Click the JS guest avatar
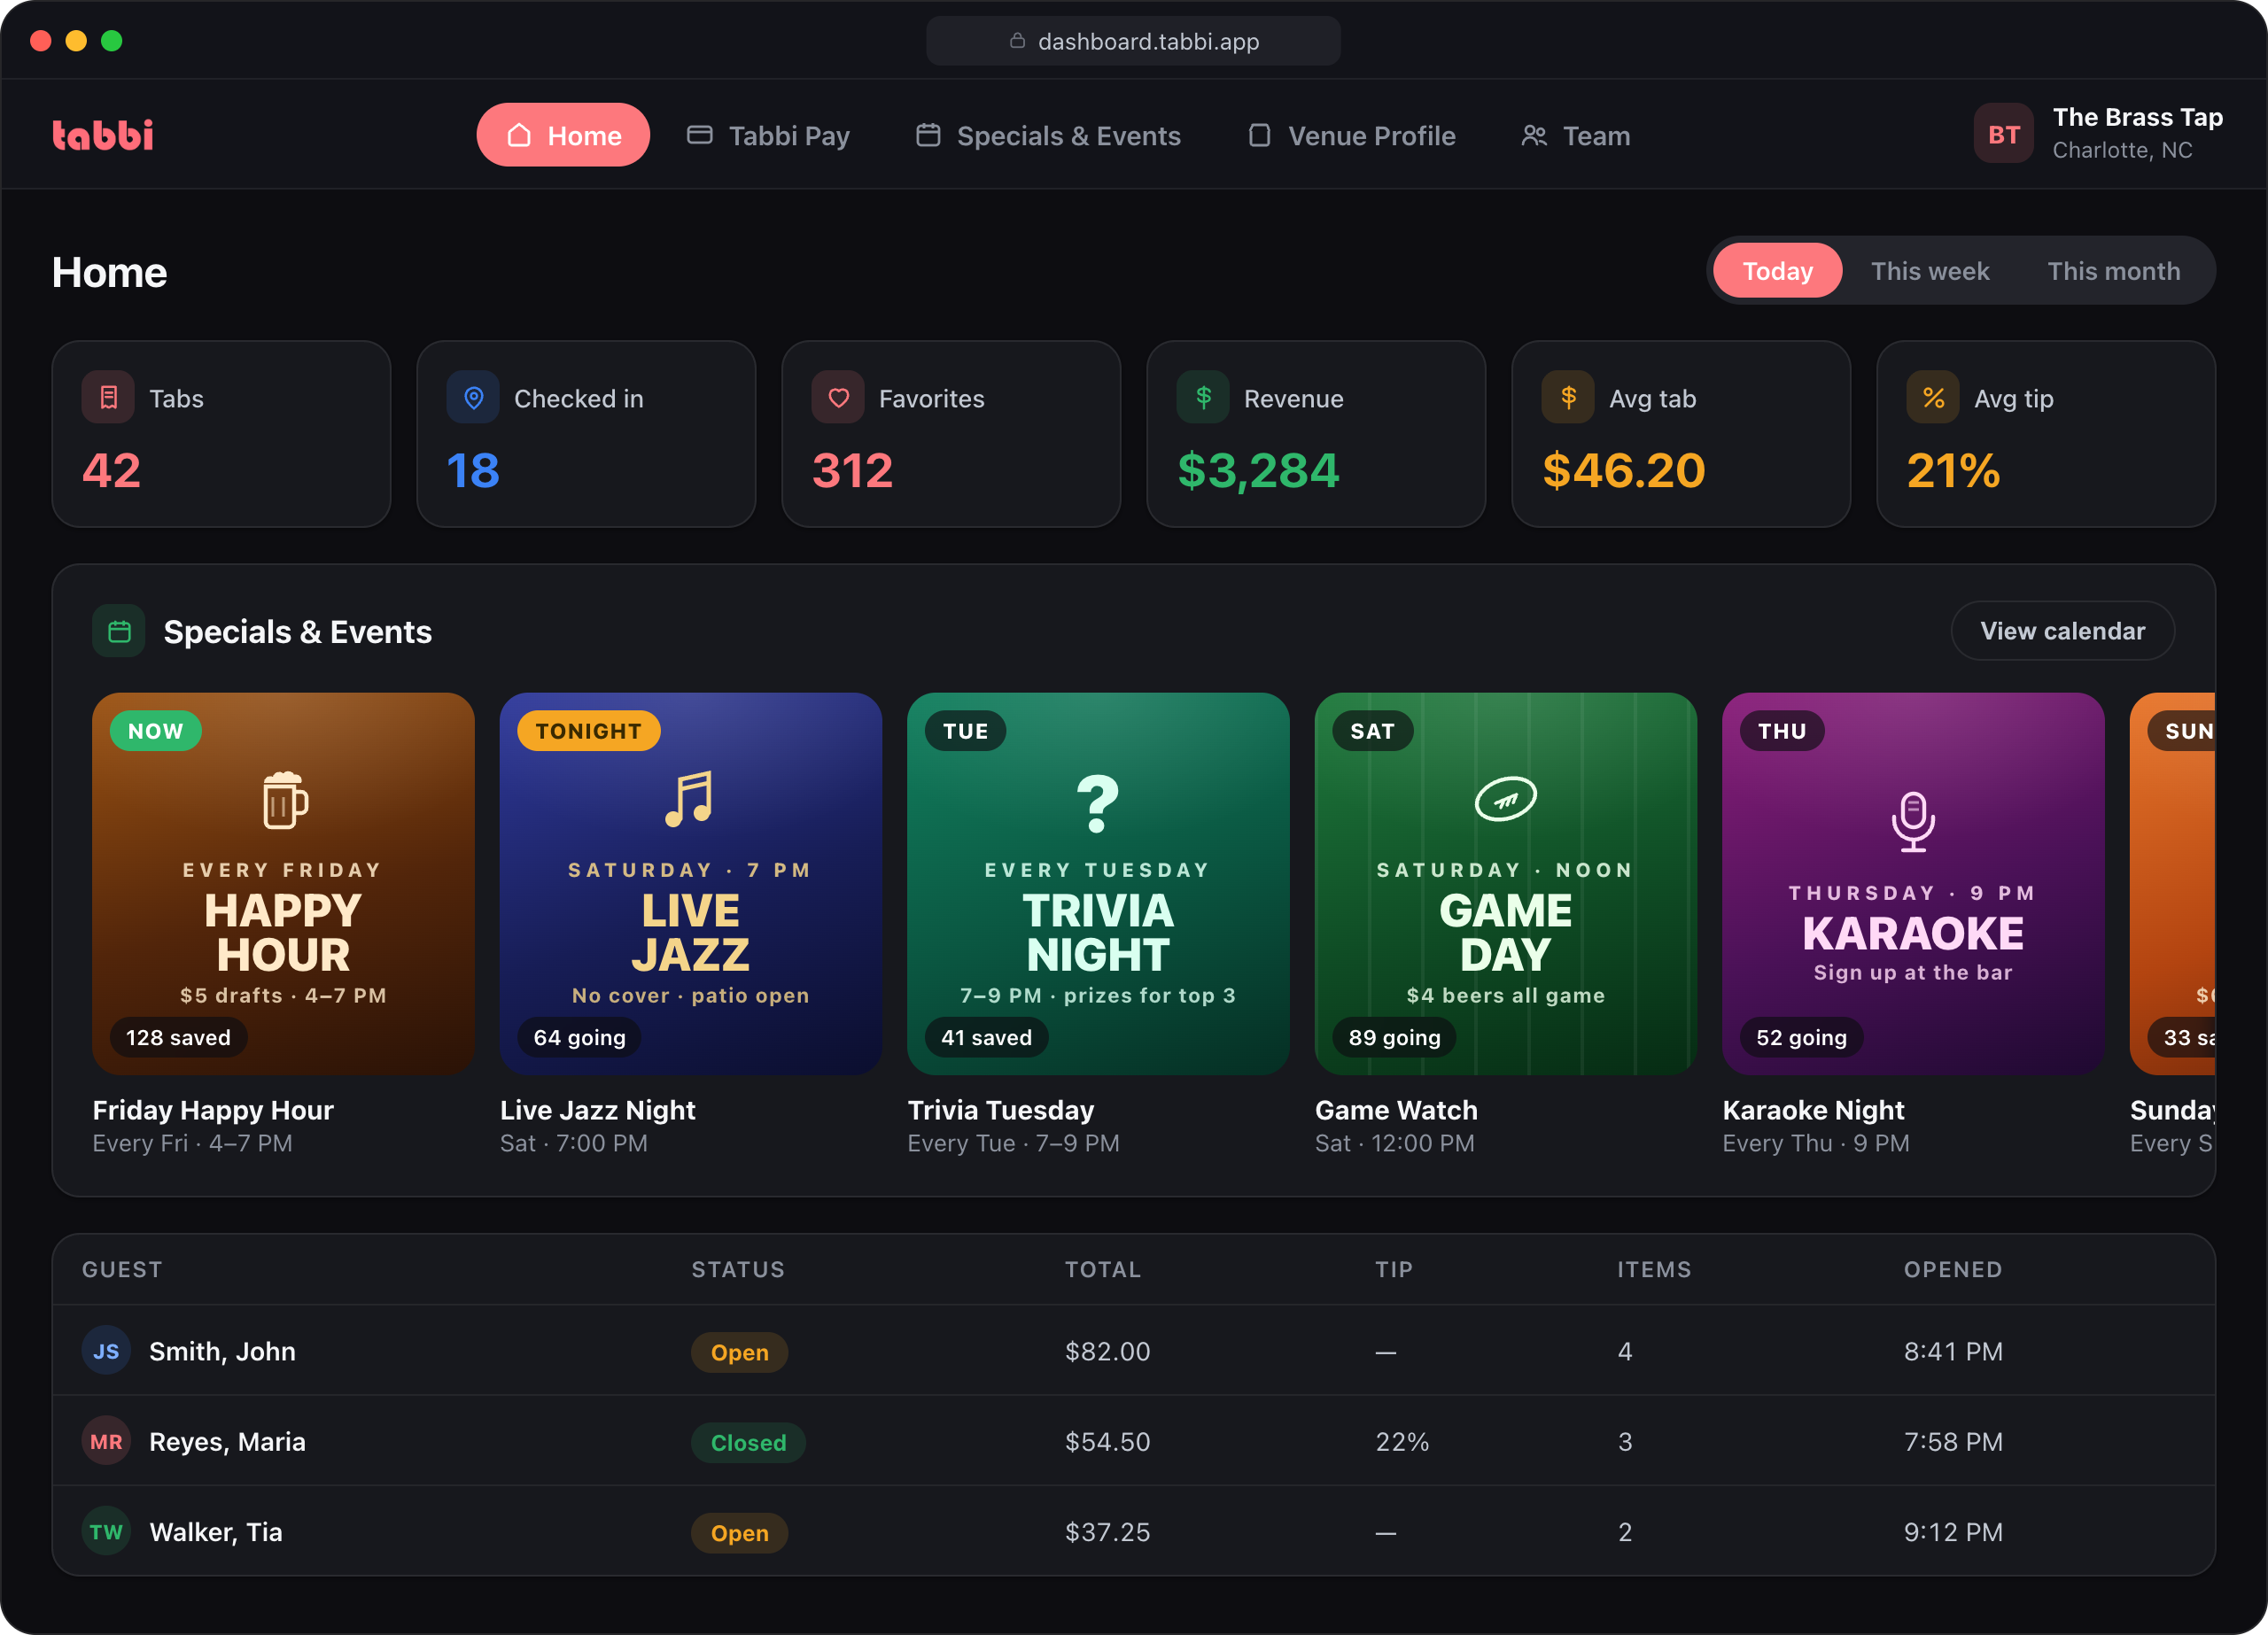 [106, 1351]
